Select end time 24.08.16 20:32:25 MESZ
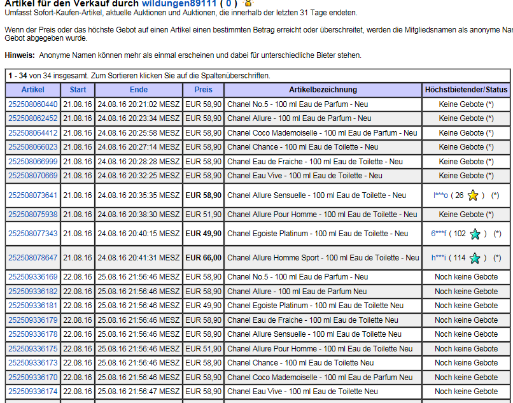The width and height of the screenshot is (513, 403). 139,176
